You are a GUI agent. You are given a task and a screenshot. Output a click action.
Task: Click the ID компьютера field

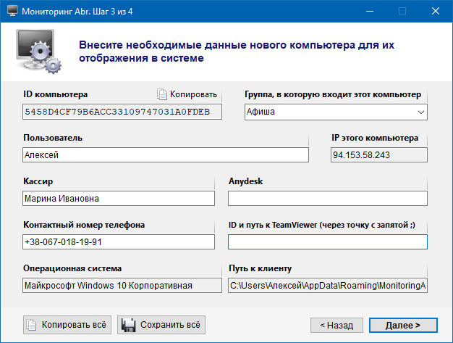(122, 112)
